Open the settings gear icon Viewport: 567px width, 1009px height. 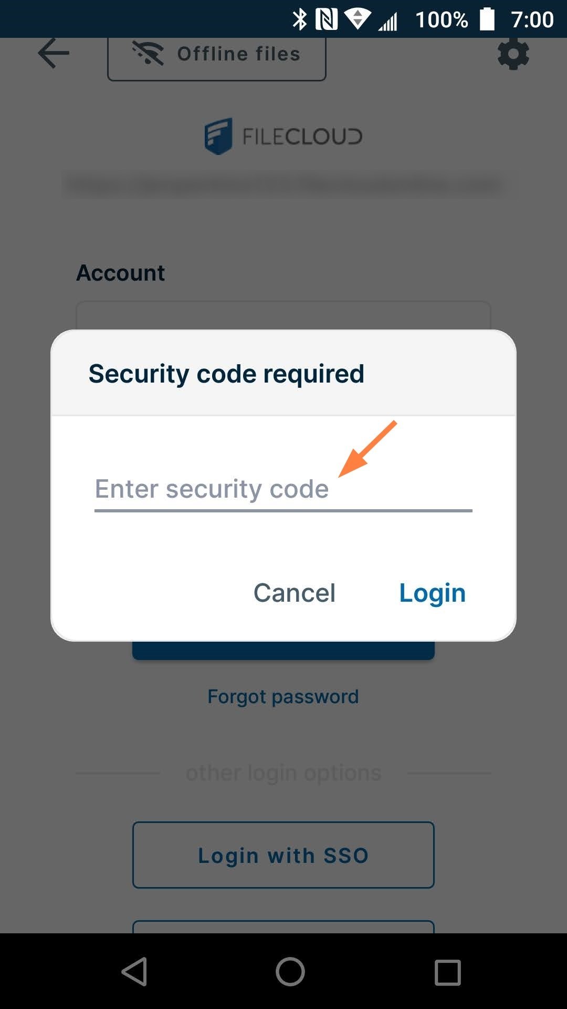(x=513, y=53)
